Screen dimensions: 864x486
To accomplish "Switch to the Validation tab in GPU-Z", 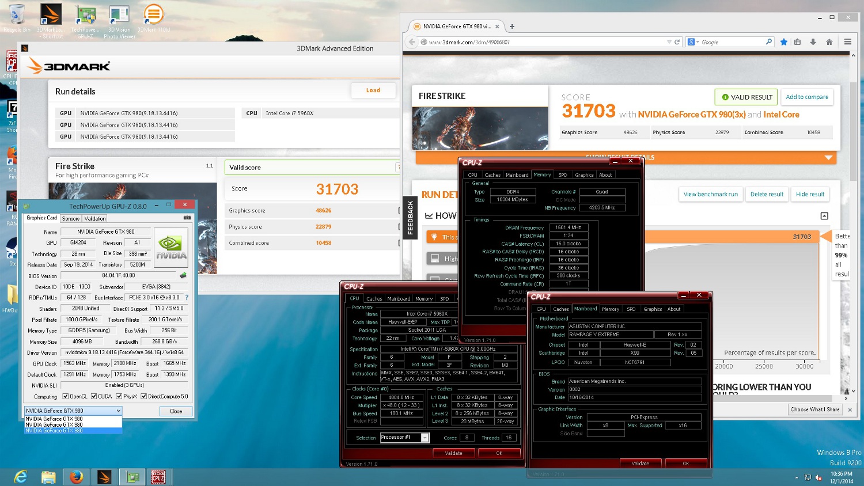I will click(x=95, y=219).
